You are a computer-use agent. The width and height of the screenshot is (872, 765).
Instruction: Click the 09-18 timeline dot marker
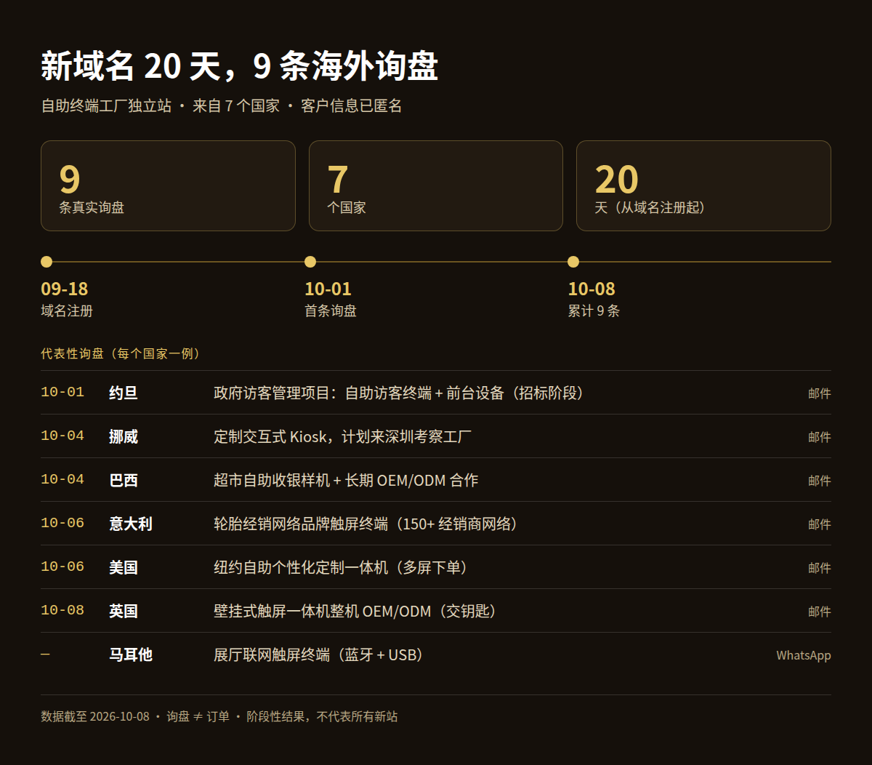[47, 262]
